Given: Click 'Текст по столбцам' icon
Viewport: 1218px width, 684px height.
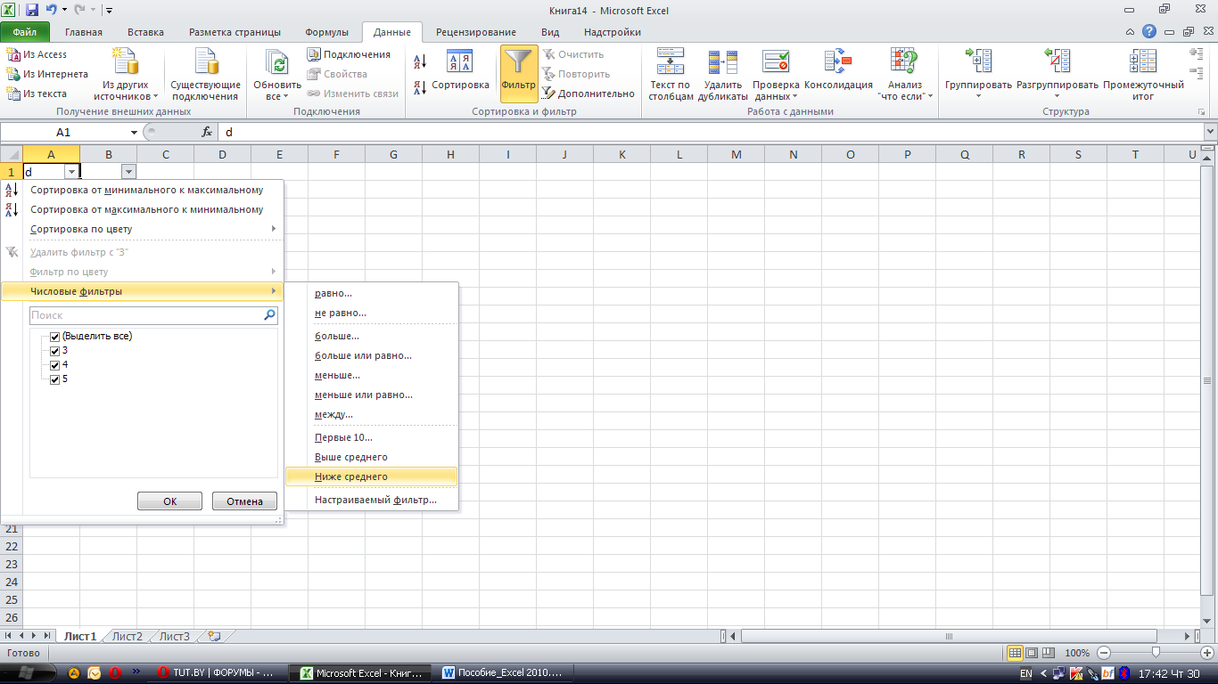Looking at the screenshot, I should (x=671, y=61).
